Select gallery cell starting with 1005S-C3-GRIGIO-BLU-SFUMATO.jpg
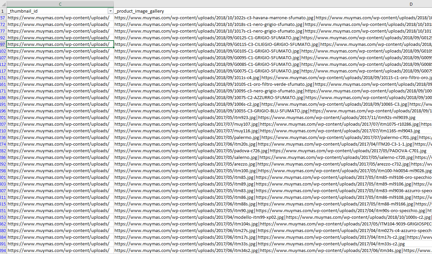 point(273,111)
